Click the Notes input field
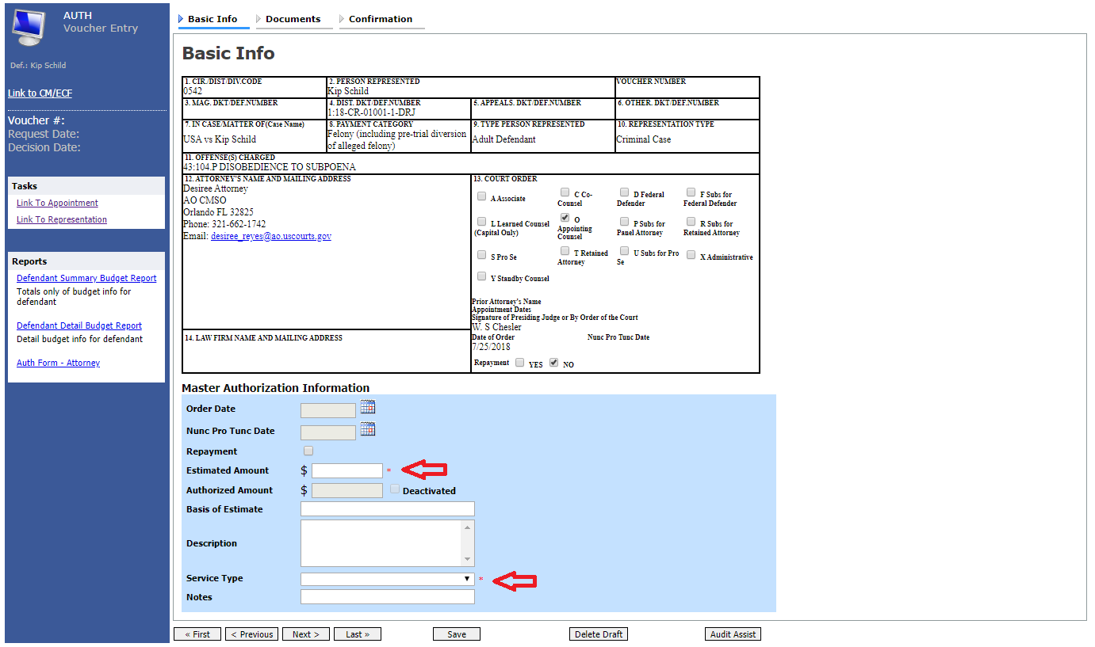Screen dimensions: 1095x647 [x=388, y=596]
